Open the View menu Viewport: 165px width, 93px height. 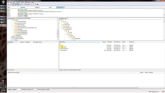click(14, 2)
